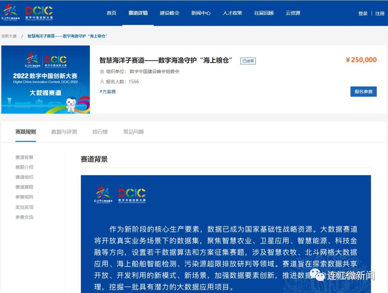Click the 赛道背景 section heading
Screen dimensions: 388x293
tap(94, 159)
